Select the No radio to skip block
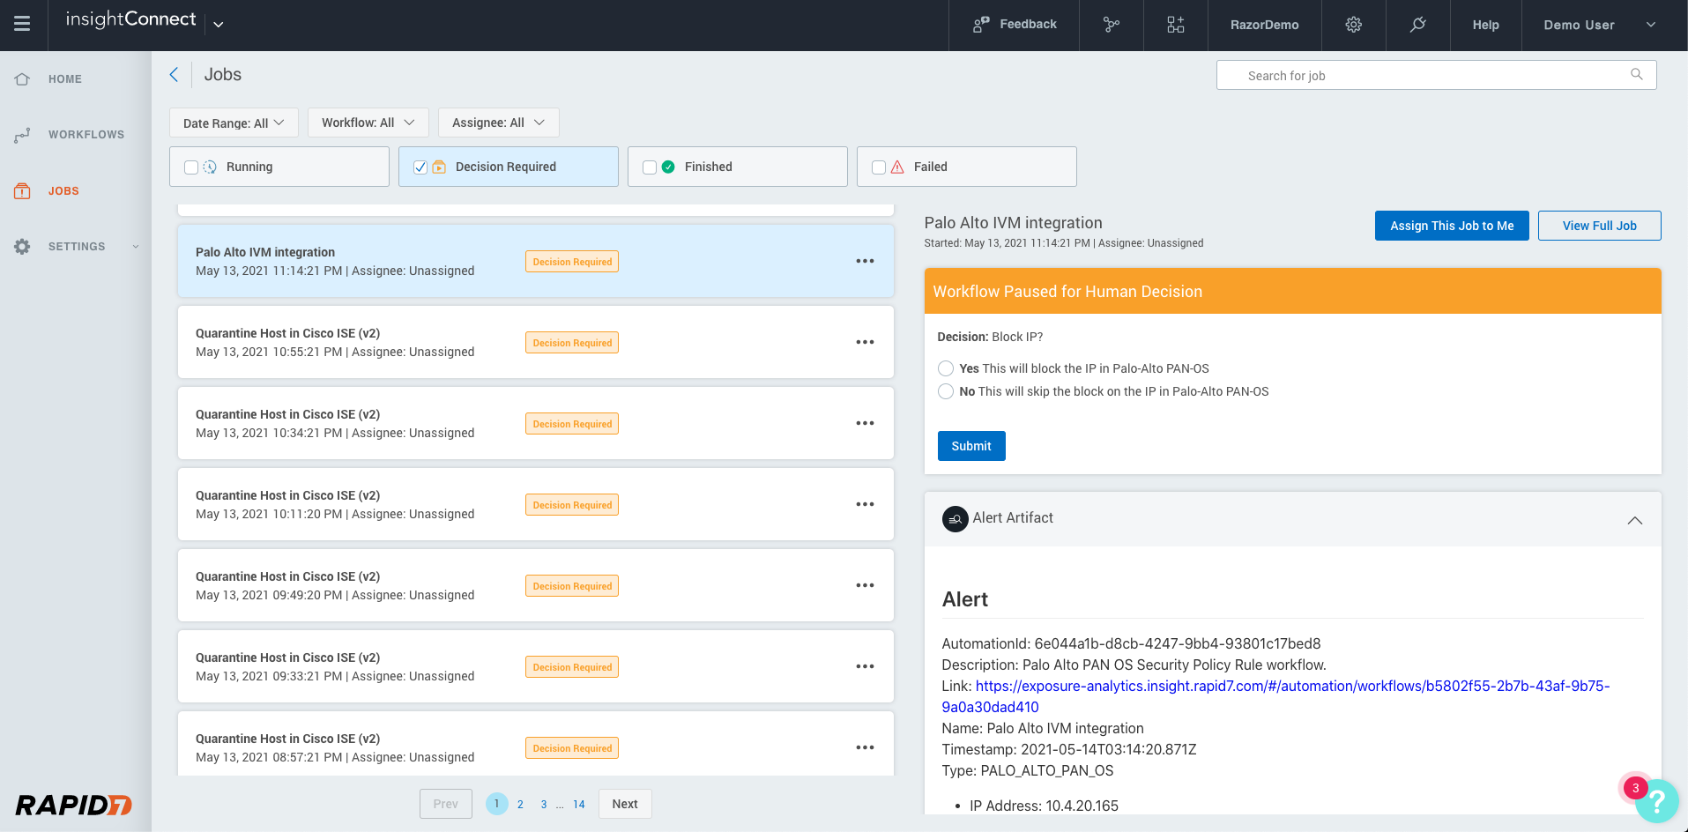 point(946,391)
